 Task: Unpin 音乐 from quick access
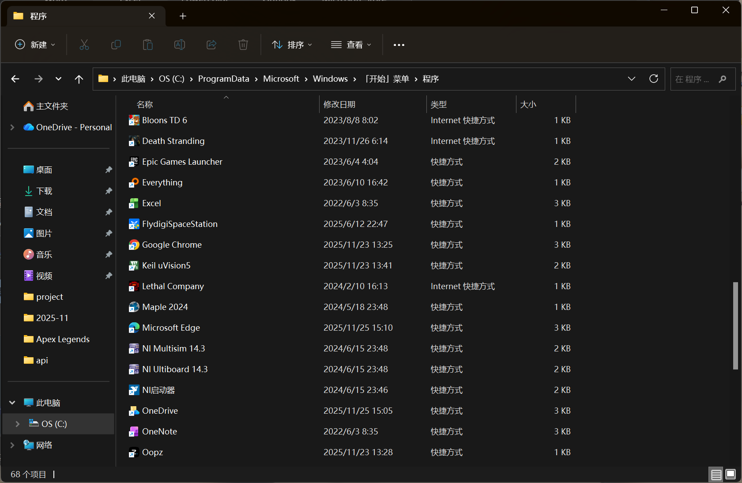[109, 254]
